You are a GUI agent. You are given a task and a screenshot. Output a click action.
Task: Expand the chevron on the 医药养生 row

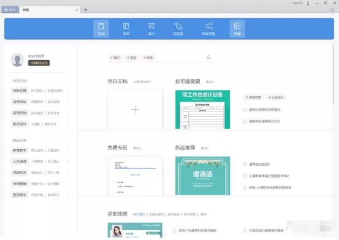(68, 195)
